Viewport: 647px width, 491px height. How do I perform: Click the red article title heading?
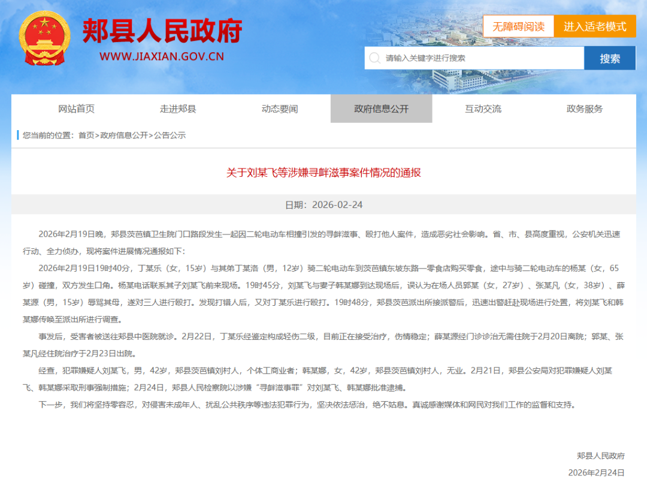point(323,173)
